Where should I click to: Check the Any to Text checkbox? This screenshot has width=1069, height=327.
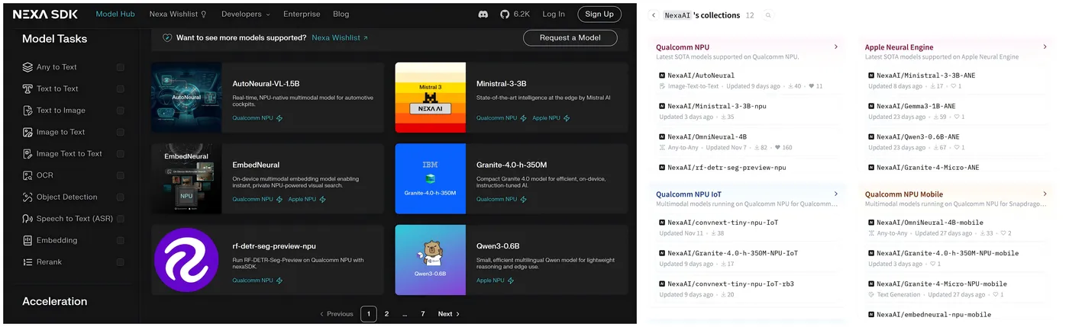click(121, 67)
